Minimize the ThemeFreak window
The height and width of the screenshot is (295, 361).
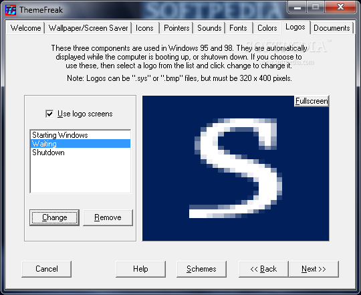coord(297,7)
